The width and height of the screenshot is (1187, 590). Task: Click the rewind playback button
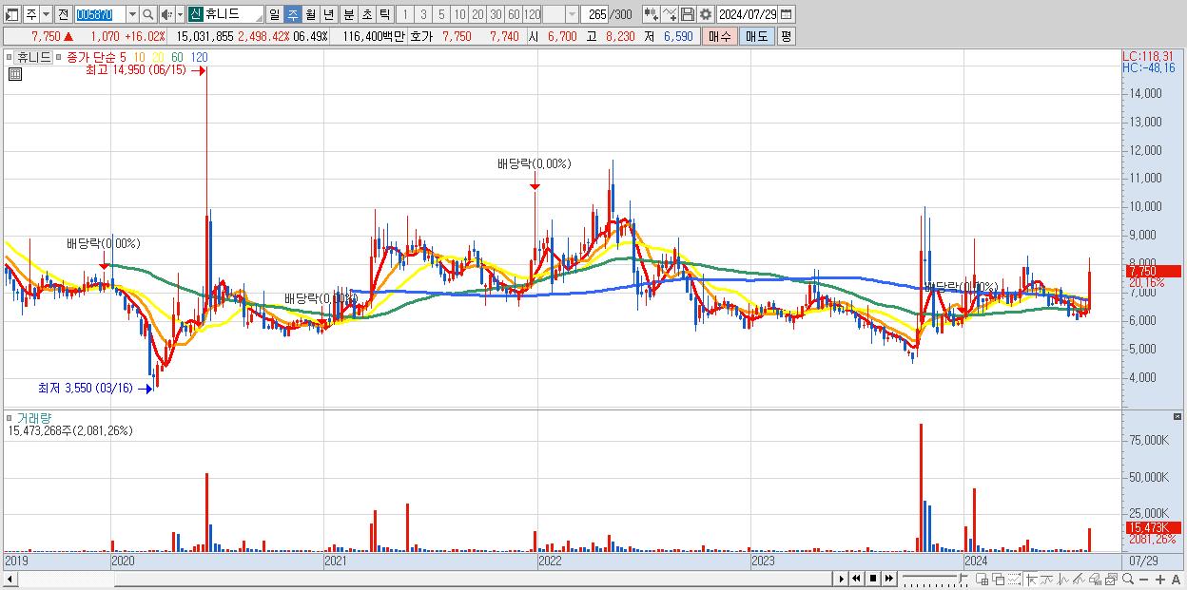coord(856,579)
